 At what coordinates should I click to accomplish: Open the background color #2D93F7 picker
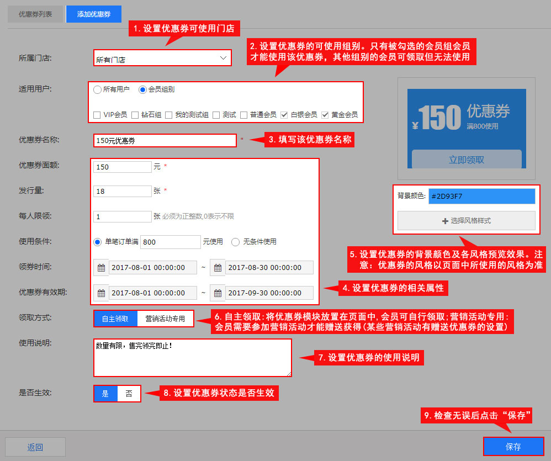coord(482,196)
